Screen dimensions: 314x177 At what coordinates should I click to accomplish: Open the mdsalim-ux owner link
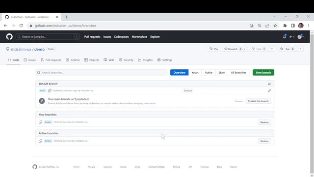21,49
